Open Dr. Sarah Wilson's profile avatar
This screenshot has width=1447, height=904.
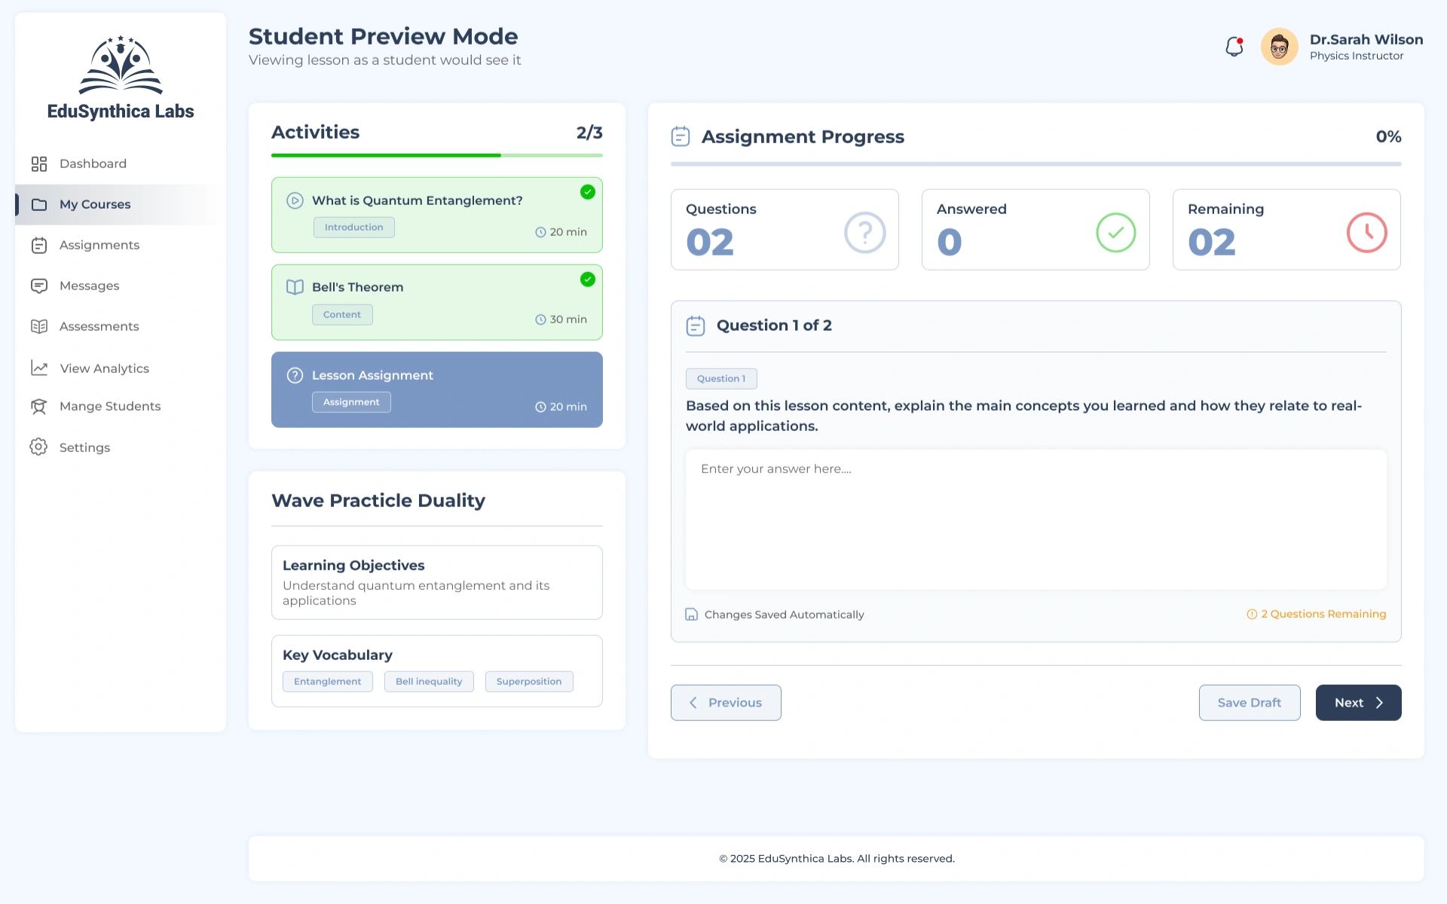tap(1279, 47)
